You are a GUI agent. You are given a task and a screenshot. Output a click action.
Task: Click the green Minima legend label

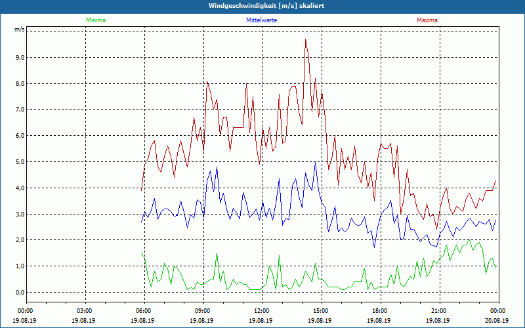95,20
